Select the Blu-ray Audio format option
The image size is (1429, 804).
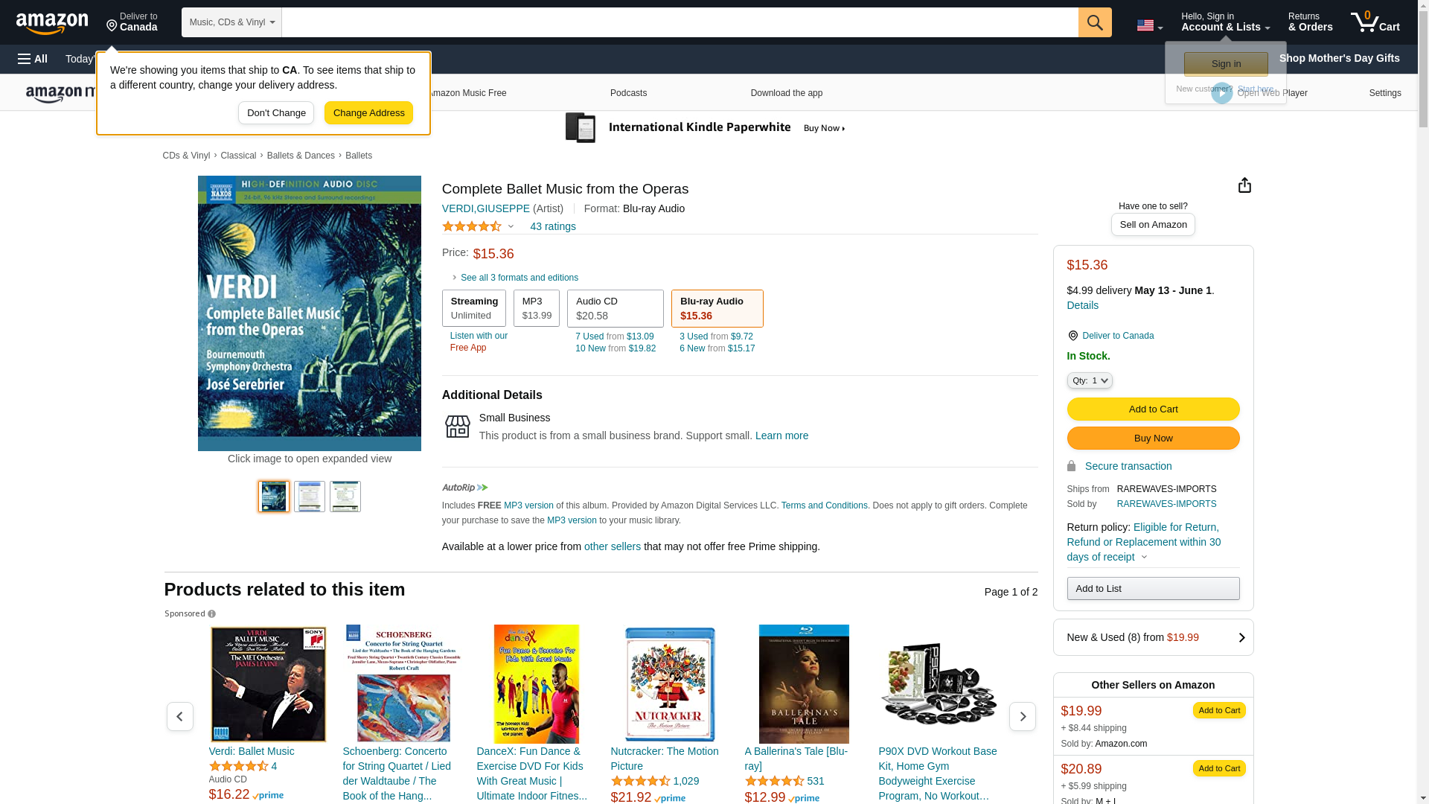[717, 308]
